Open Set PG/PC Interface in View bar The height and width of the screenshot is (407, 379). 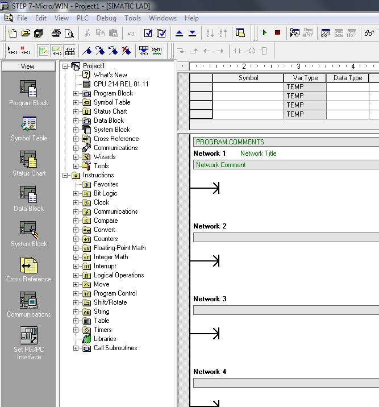point(29,343)
